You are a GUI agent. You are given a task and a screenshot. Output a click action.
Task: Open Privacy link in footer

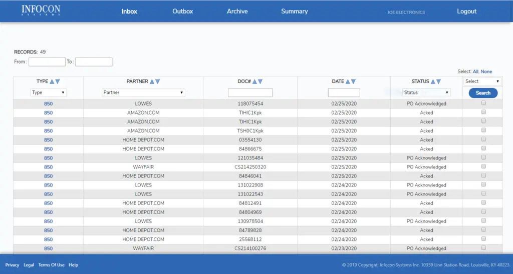click(x=12, y=265)
